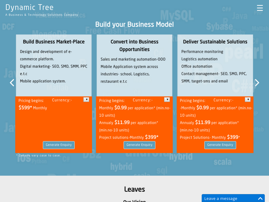
Task: Go to previous slide with left arrow
Action: tap(12, 83)
